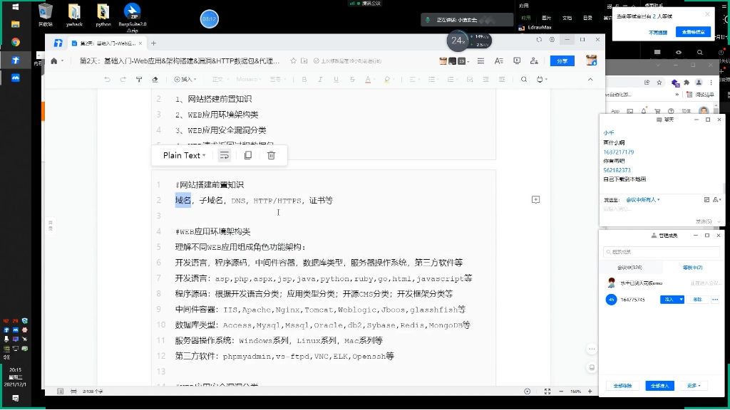Open the collaborators icon in the header

tap(534, 61)
